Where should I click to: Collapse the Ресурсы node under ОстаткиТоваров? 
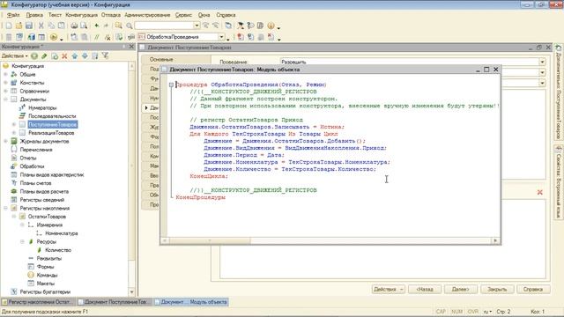point(22,241)
